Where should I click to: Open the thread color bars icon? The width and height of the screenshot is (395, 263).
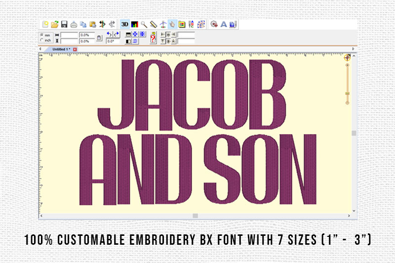tap(134, 24)
